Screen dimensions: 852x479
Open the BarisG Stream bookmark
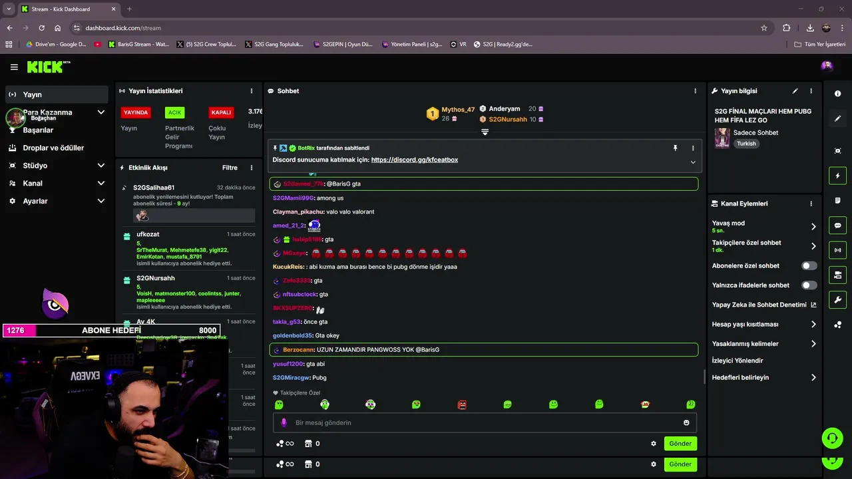click(x=138, y=45)
